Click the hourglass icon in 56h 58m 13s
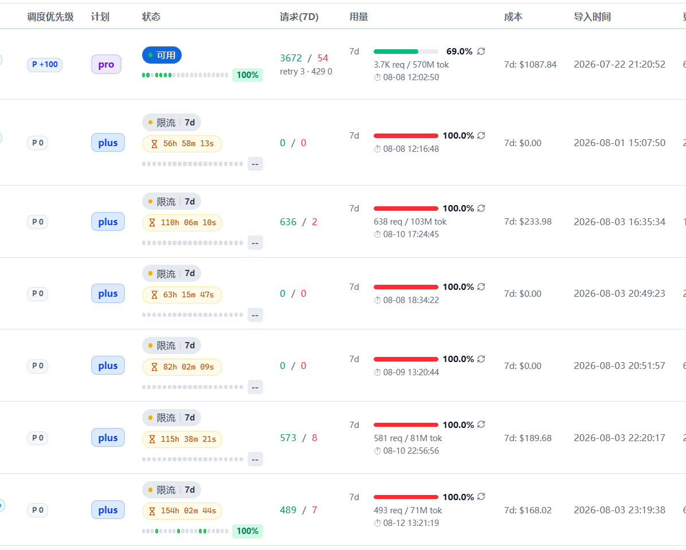 (x=154, y=144)
